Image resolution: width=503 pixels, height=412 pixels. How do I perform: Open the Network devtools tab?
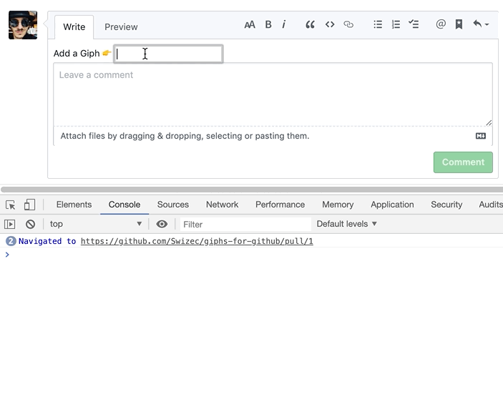pyautogui.click(x=222, y=205)
